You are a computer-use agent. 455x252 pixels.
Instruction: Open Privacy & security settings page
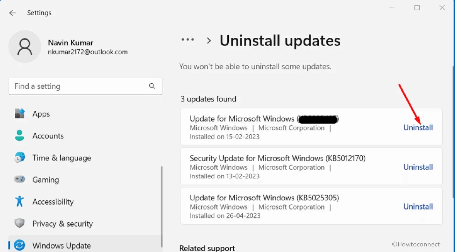click(x=62, y=223)
